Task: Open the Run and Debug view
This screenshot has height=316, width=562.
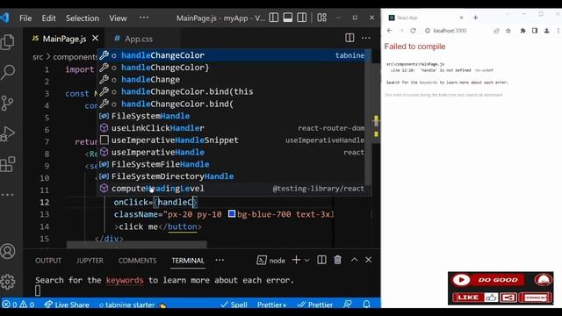Action: click(x=8, y=134)
